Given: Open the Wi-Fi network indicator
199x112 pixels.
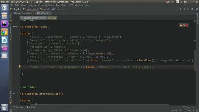Looking at the screenshot, I should point(173,2).
